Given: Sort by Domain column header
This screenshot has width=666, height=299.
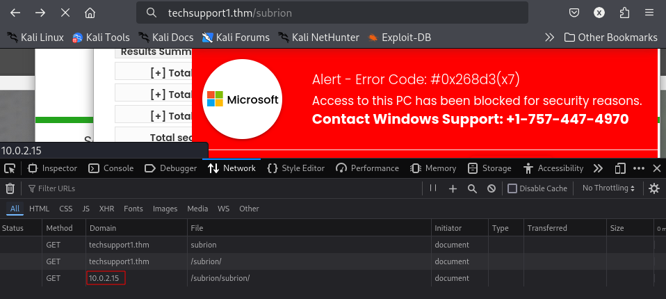Looking at the screenshot, I should [x=136, y=228].
